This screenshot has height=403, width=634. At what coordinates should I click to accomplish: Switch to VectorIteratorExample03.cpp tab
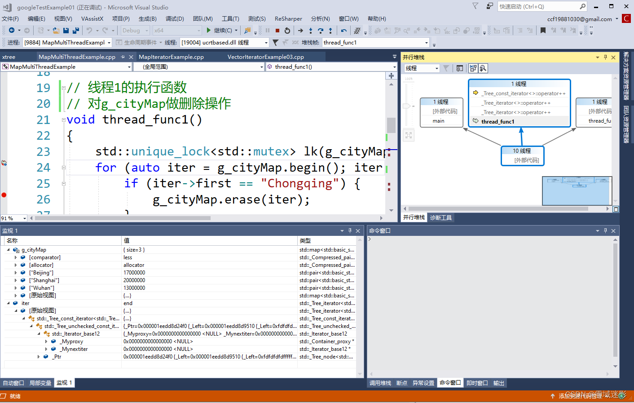[266, 57]
